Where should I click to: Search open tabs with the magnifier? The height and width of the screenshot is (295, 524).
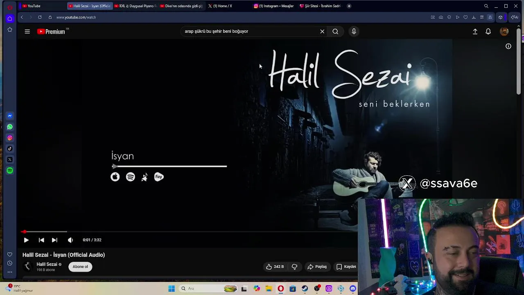486,6
